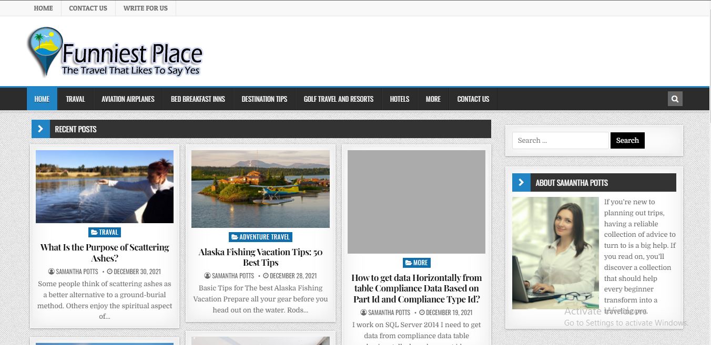Click the Funniest Place map pin logo
This screenshot has height=345, width=711.
[x=44, y=51]
